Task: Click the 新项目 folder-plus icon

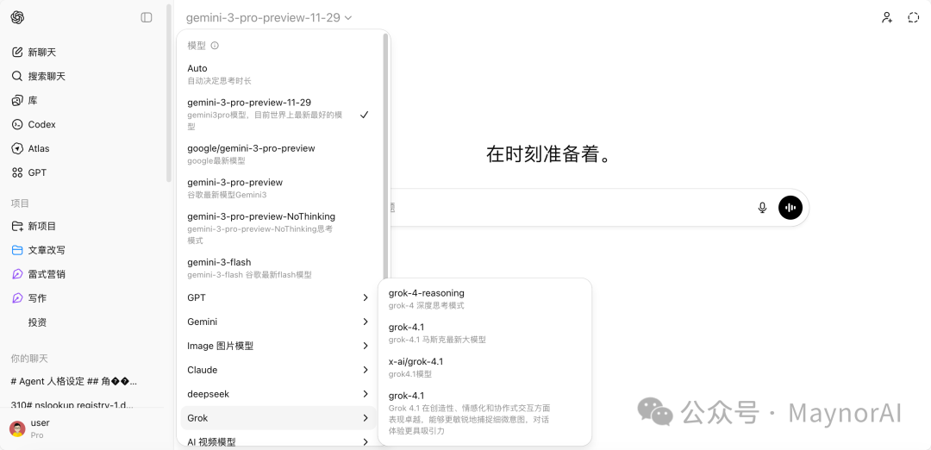Action: tap(17, 226)
